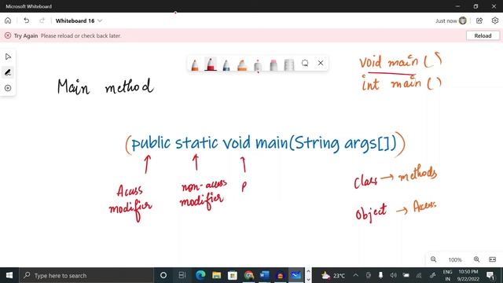Switch to the Whiteboard taskbar icon
This screenshot has width=503, height=283.
pyautogui.click(x=296, y=275)
